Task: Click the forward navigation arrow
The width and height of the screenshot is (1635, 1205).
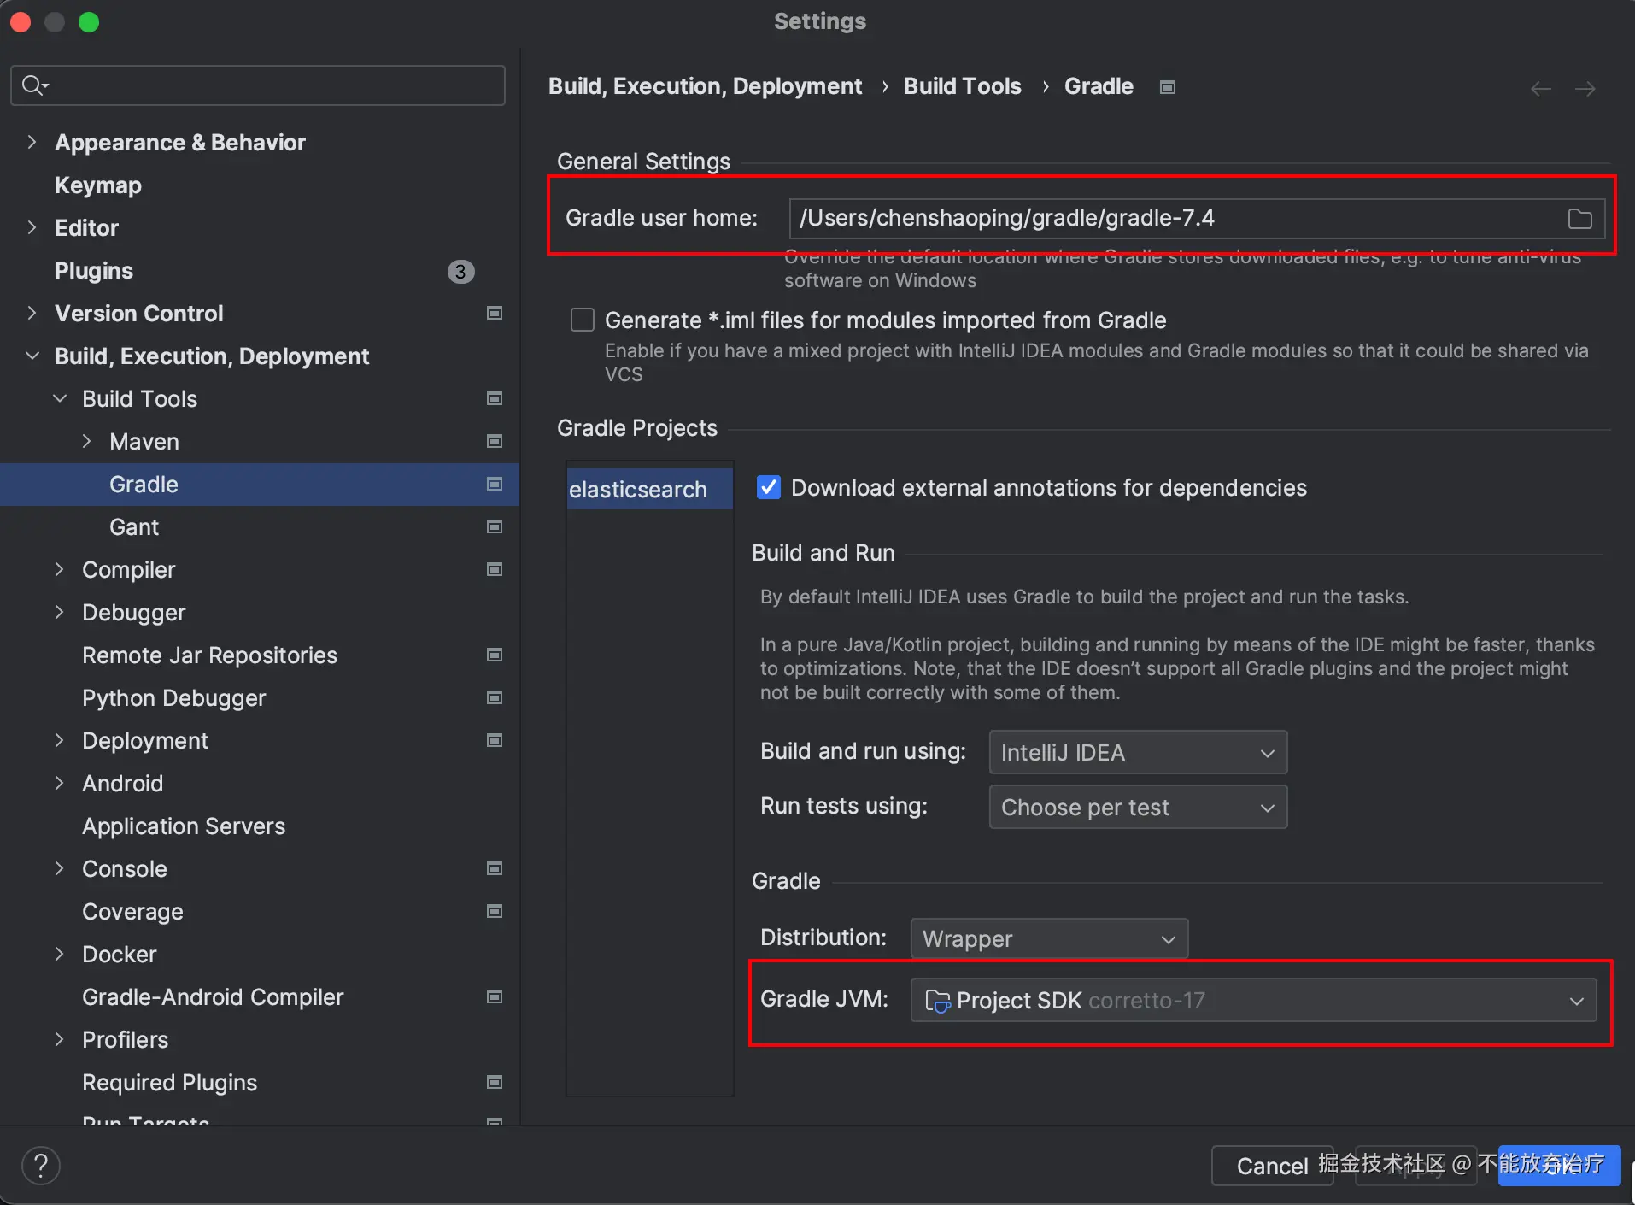Action: [x=1585, y=89]
